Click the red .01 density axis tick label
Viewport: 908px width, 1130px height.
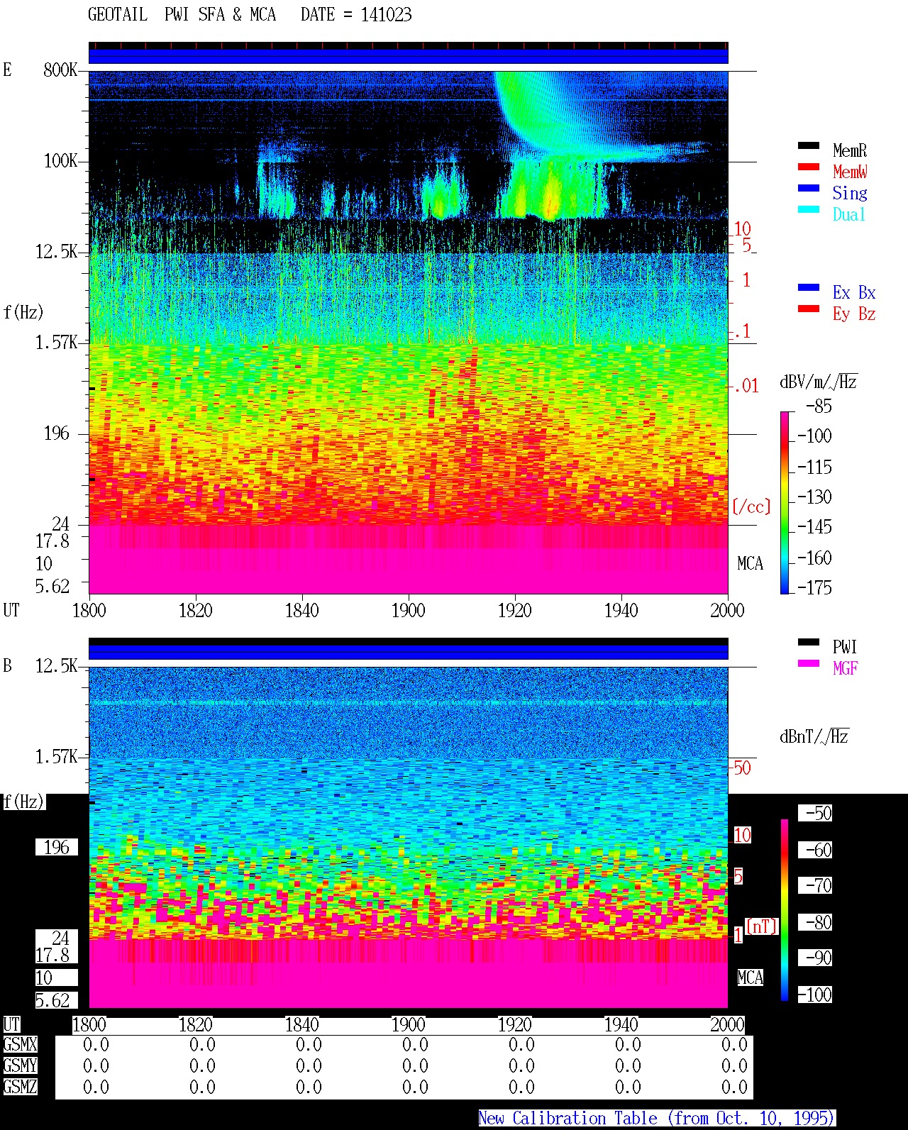pyautogui.click(x=746, y=387)
